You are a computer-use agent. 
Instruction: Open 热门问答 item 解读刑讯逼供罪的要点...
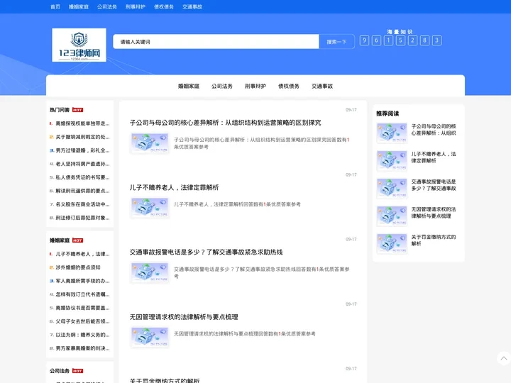tap(82, 191)
